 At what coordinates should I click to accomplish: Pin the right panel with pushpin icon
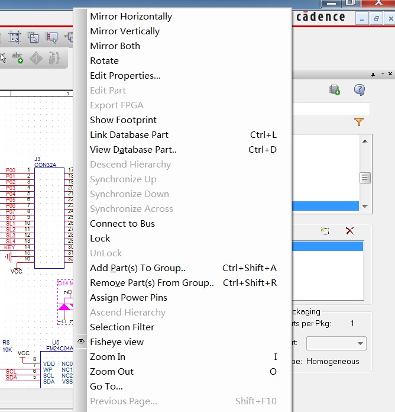coord(373,75)
